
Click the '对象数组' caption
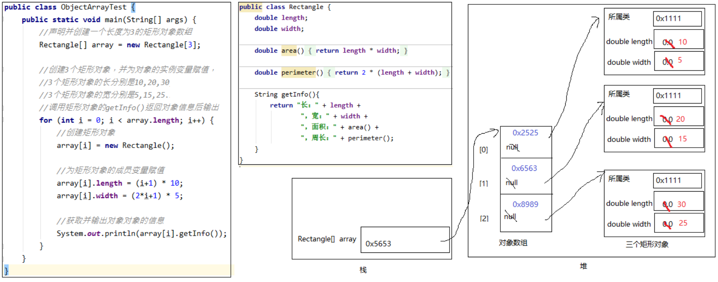[513, 243]
